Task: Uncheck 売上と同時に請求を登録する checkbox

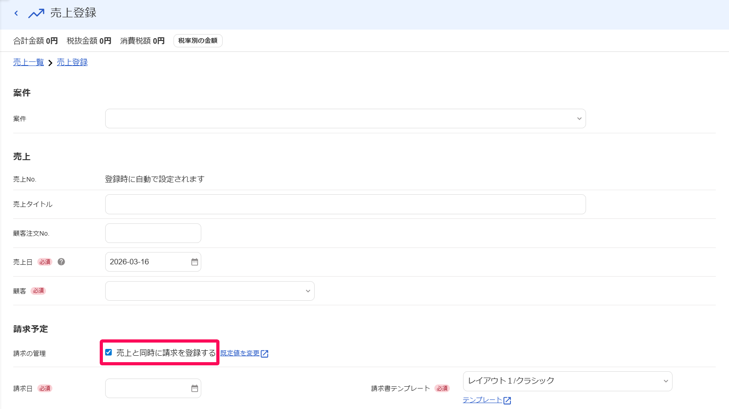Action: tap(108, 352)
